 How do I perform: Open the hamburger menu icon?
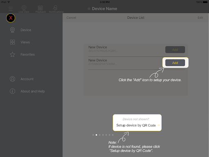11,9
